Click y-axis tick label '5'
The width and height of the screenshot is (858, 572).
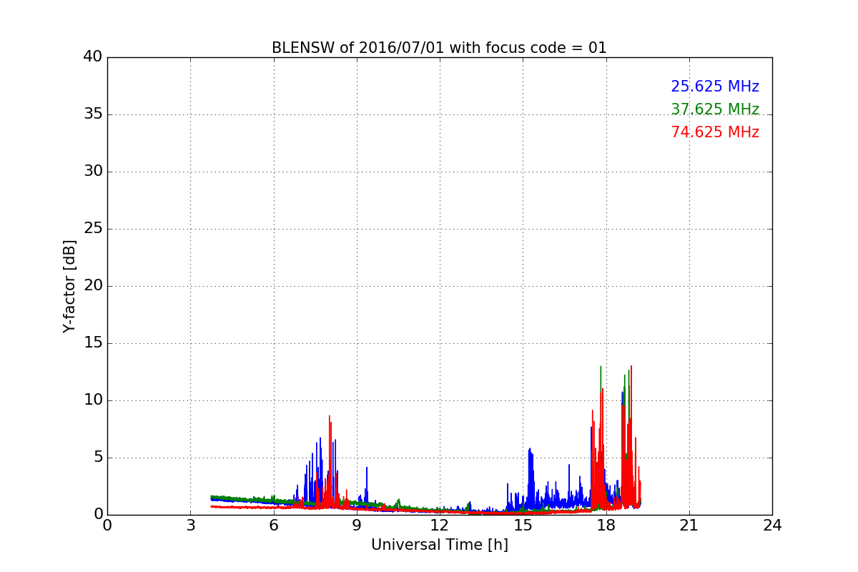coord(98,458)
